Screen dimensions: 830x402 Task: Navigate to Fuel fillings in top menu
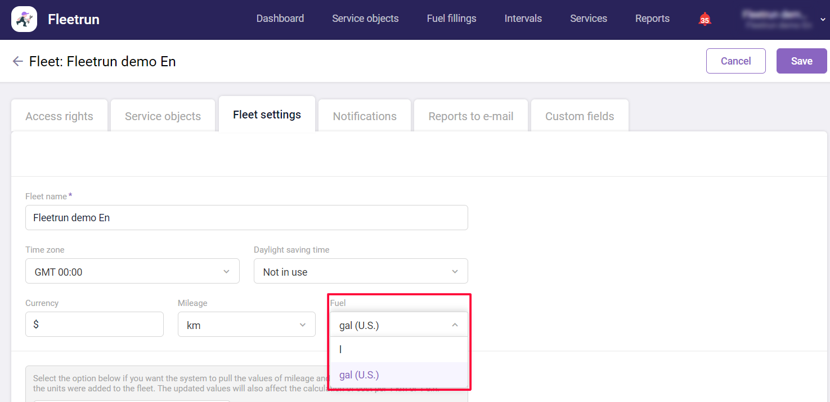point(451,19)
